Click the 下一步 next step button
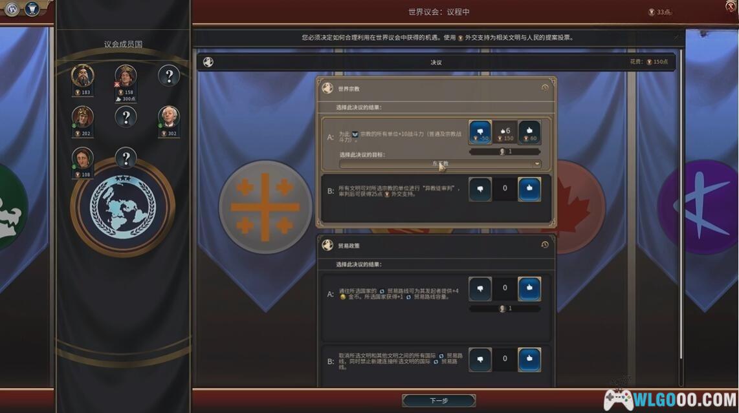Image resolution: width=739 pixels, height=413 pixels. (x=439, y=400)
